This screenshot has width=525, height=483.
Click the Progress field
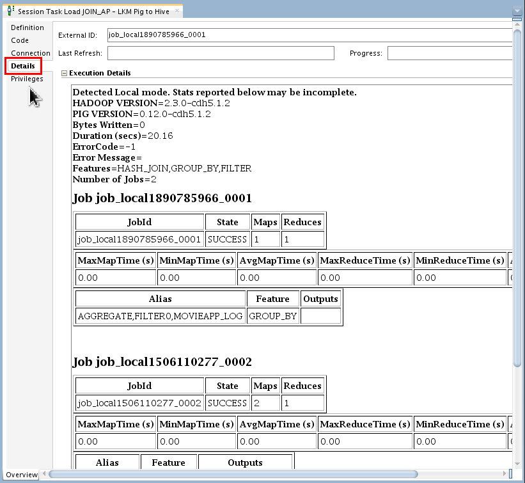[450, 53]
